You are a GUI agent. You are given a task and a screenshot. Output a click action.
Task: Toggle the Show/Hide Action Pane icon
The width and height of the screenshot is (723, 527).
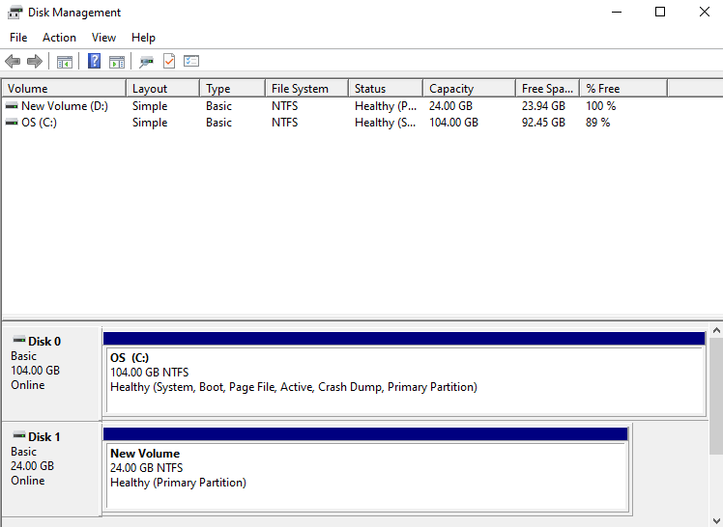[117, 62]
